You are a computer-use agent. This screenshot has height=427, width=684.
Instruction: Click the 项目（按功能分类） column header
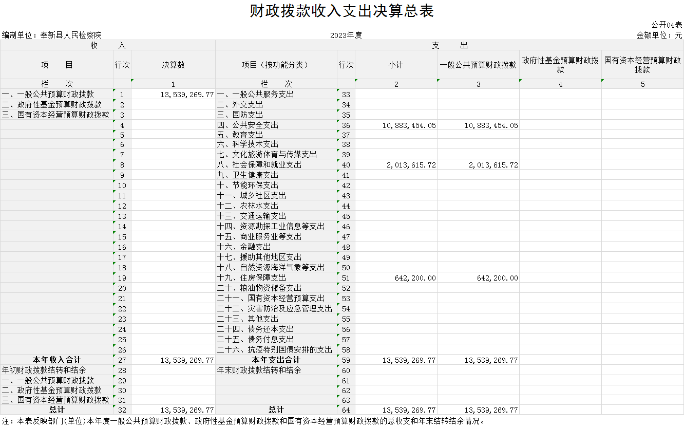(276, 65)
